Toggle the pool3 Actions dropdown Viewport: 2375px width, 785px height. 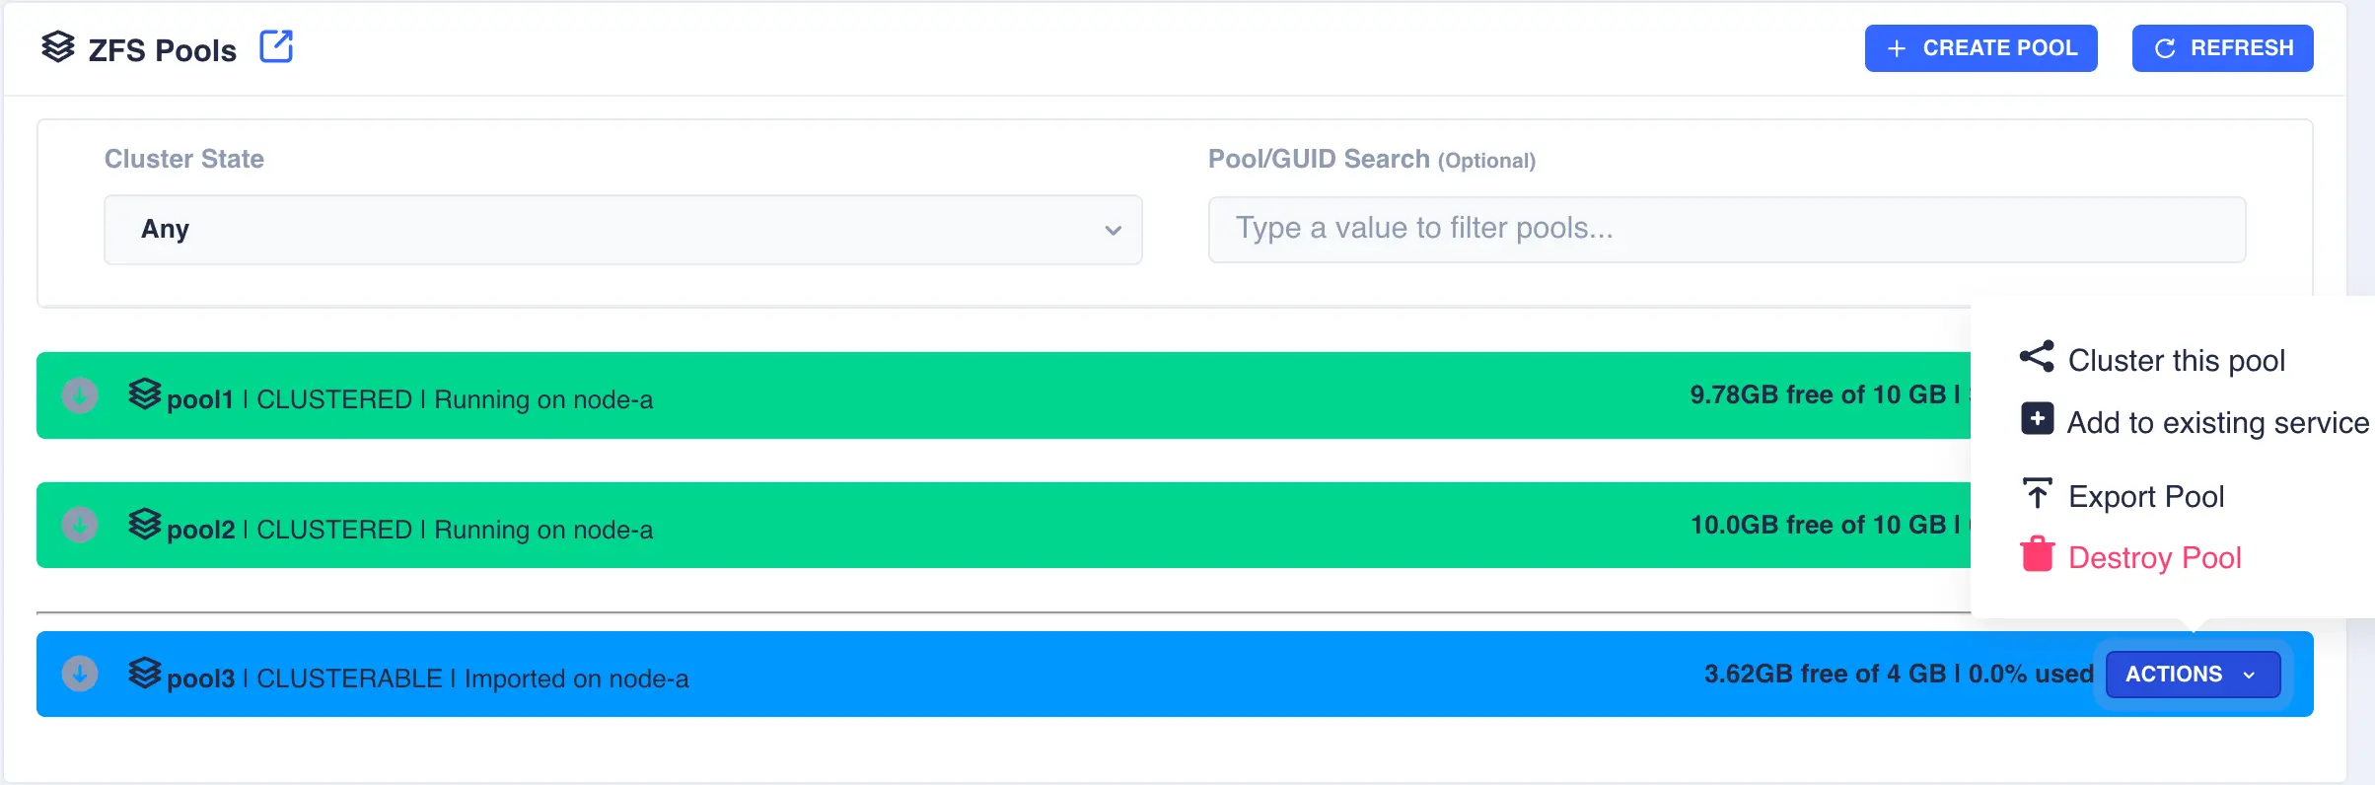[x=2193, y=675]
